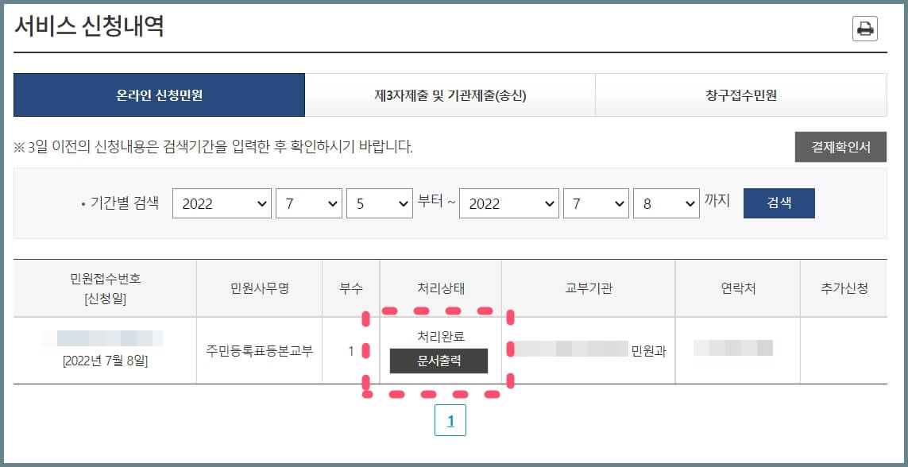Screen dimensions: 908x467
Task: Open the start day dropdown showing 5
Action: pyautogui.click(x=380, y=203)
